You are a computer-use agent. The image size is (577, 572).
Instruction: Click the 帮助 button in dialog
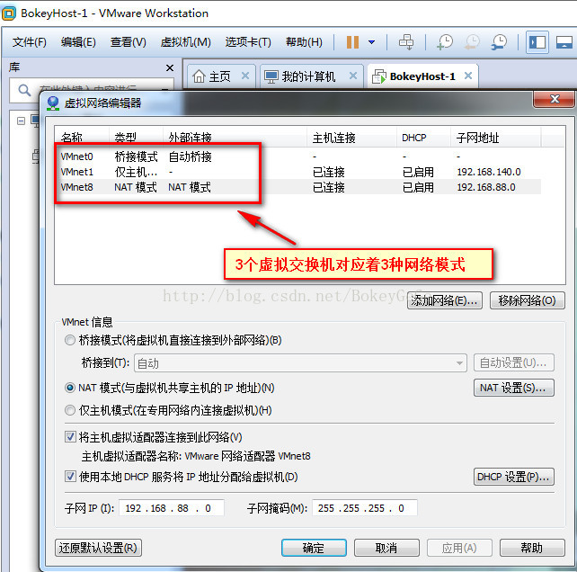(532, 548)
